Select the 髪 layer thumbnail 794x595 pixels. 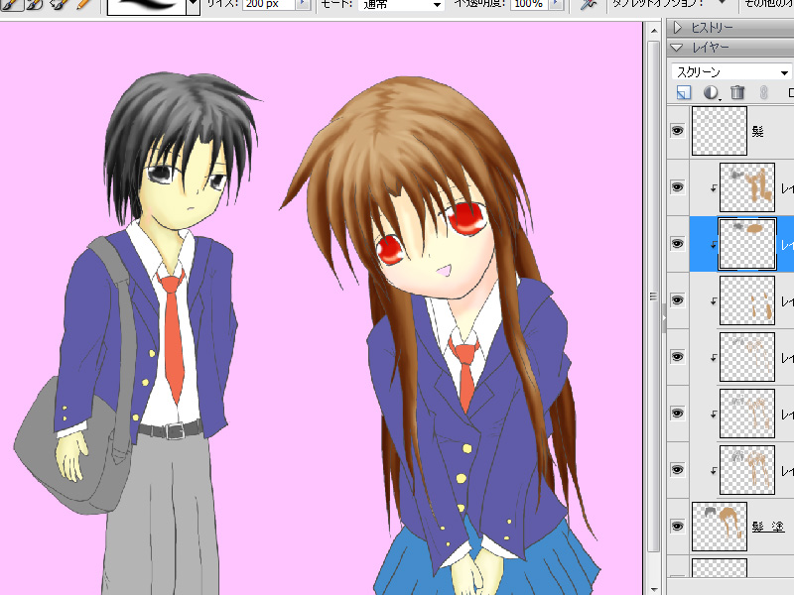point(719,131)
